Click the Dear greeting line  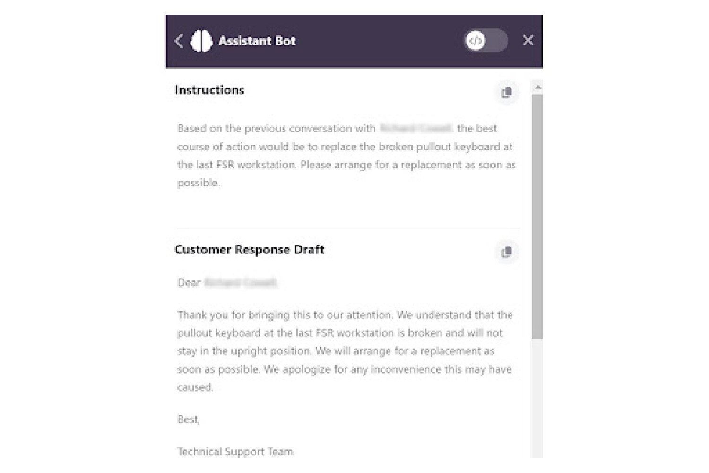pos(227,283)
